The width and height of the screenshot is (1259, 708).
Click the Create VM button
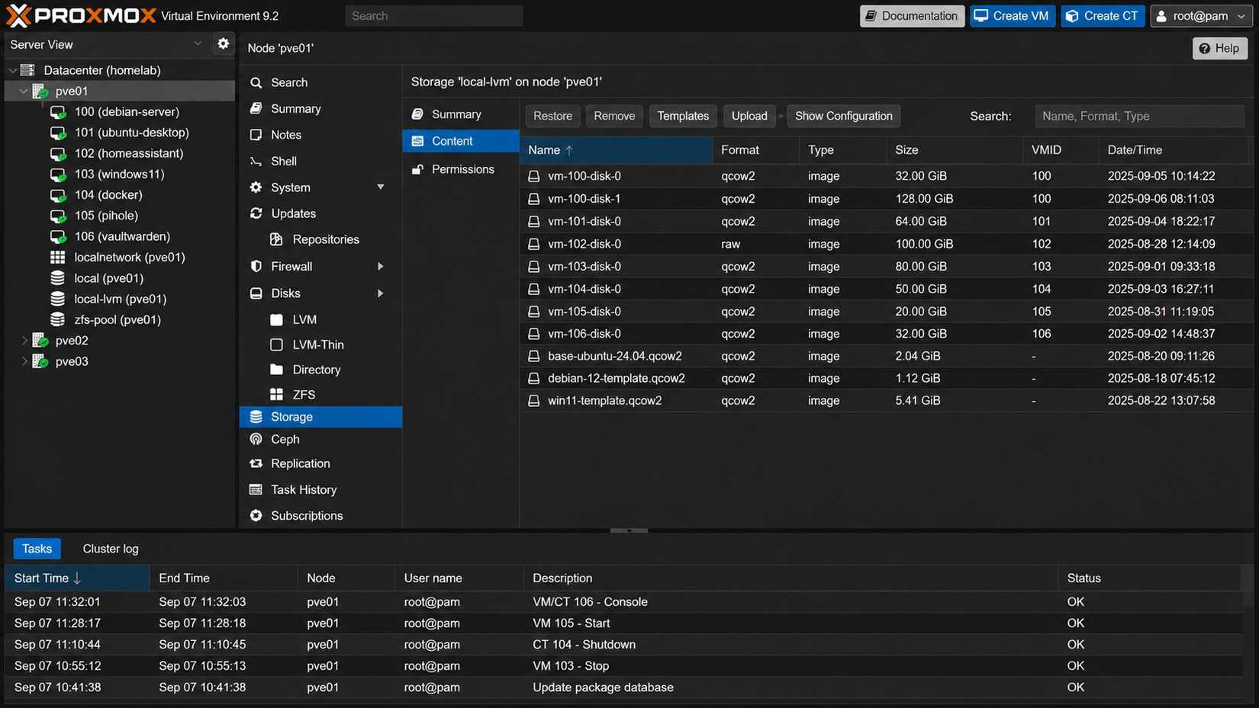[x=1013, y=16]
